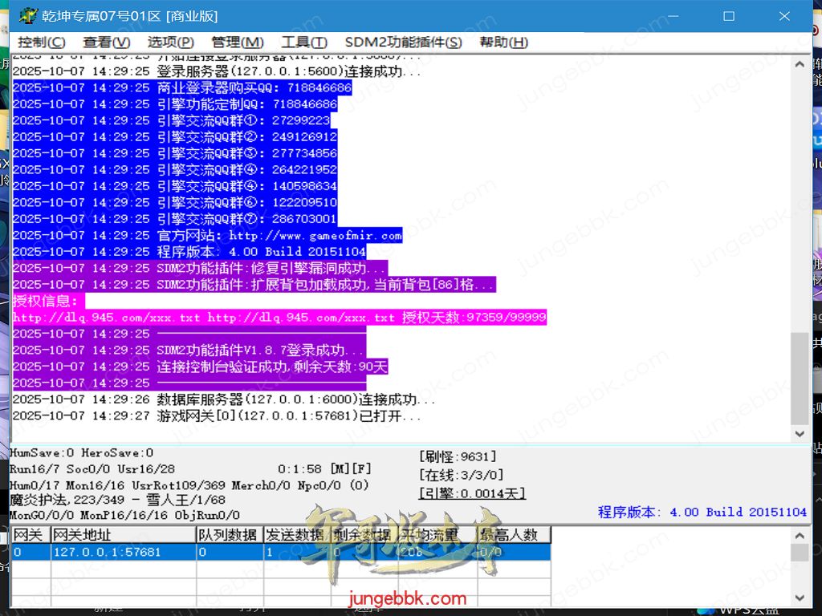Click the 官方网站 gameofmir.com log line

[207, 236]
